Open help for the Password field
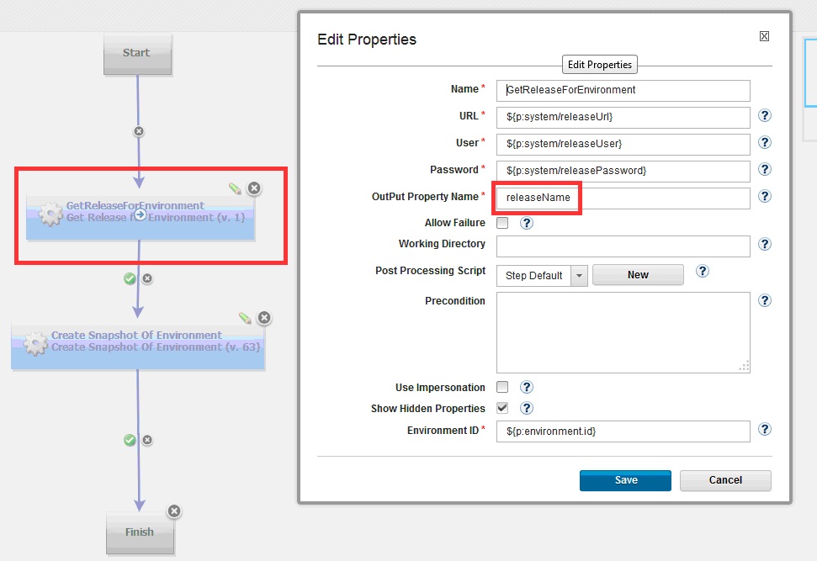The width and height of the screenshot is (817, 561). [x=765, y=170]
